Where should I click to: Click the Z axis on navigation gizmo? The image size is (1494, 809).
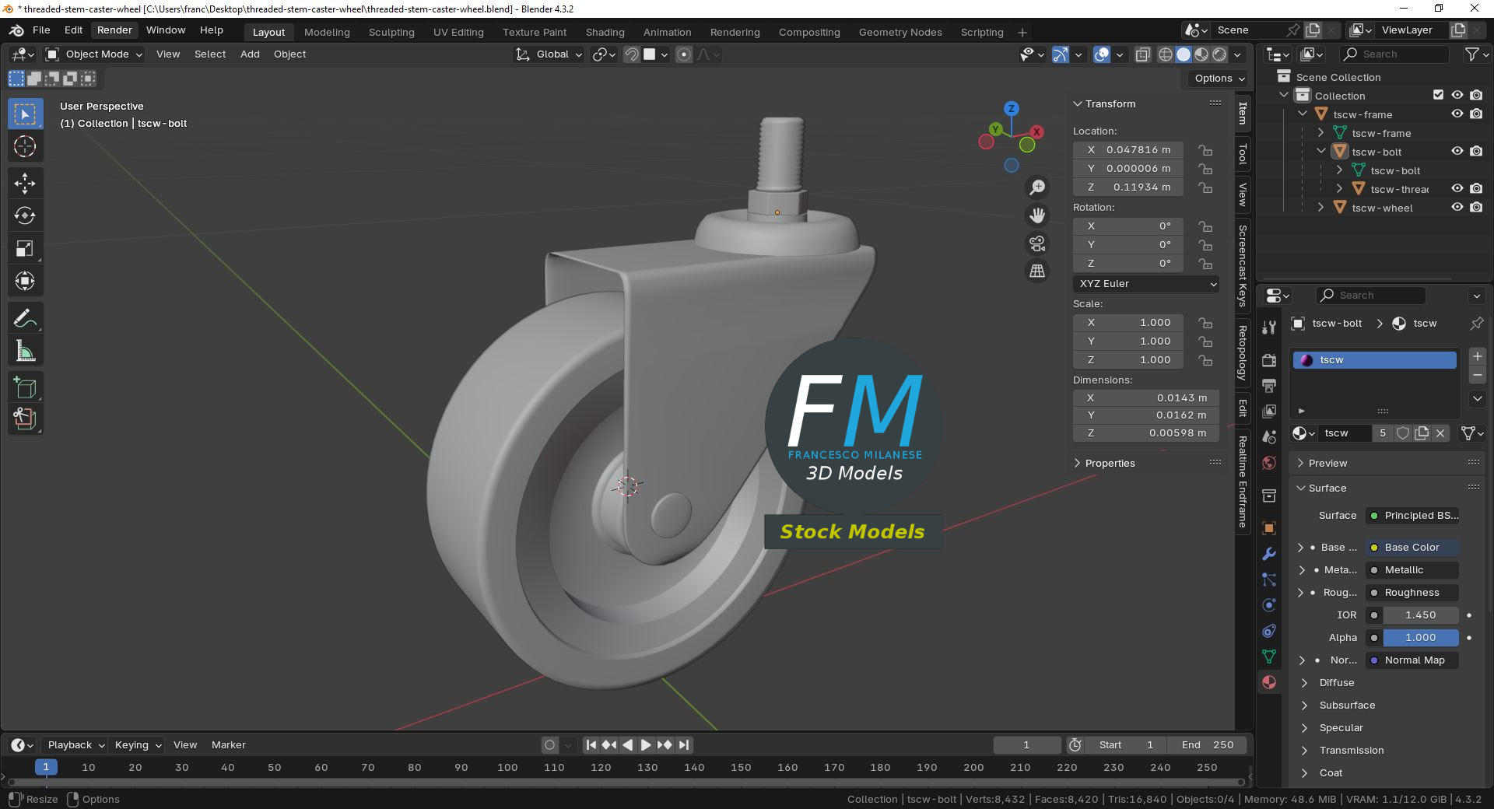[x=1012, y=109]
